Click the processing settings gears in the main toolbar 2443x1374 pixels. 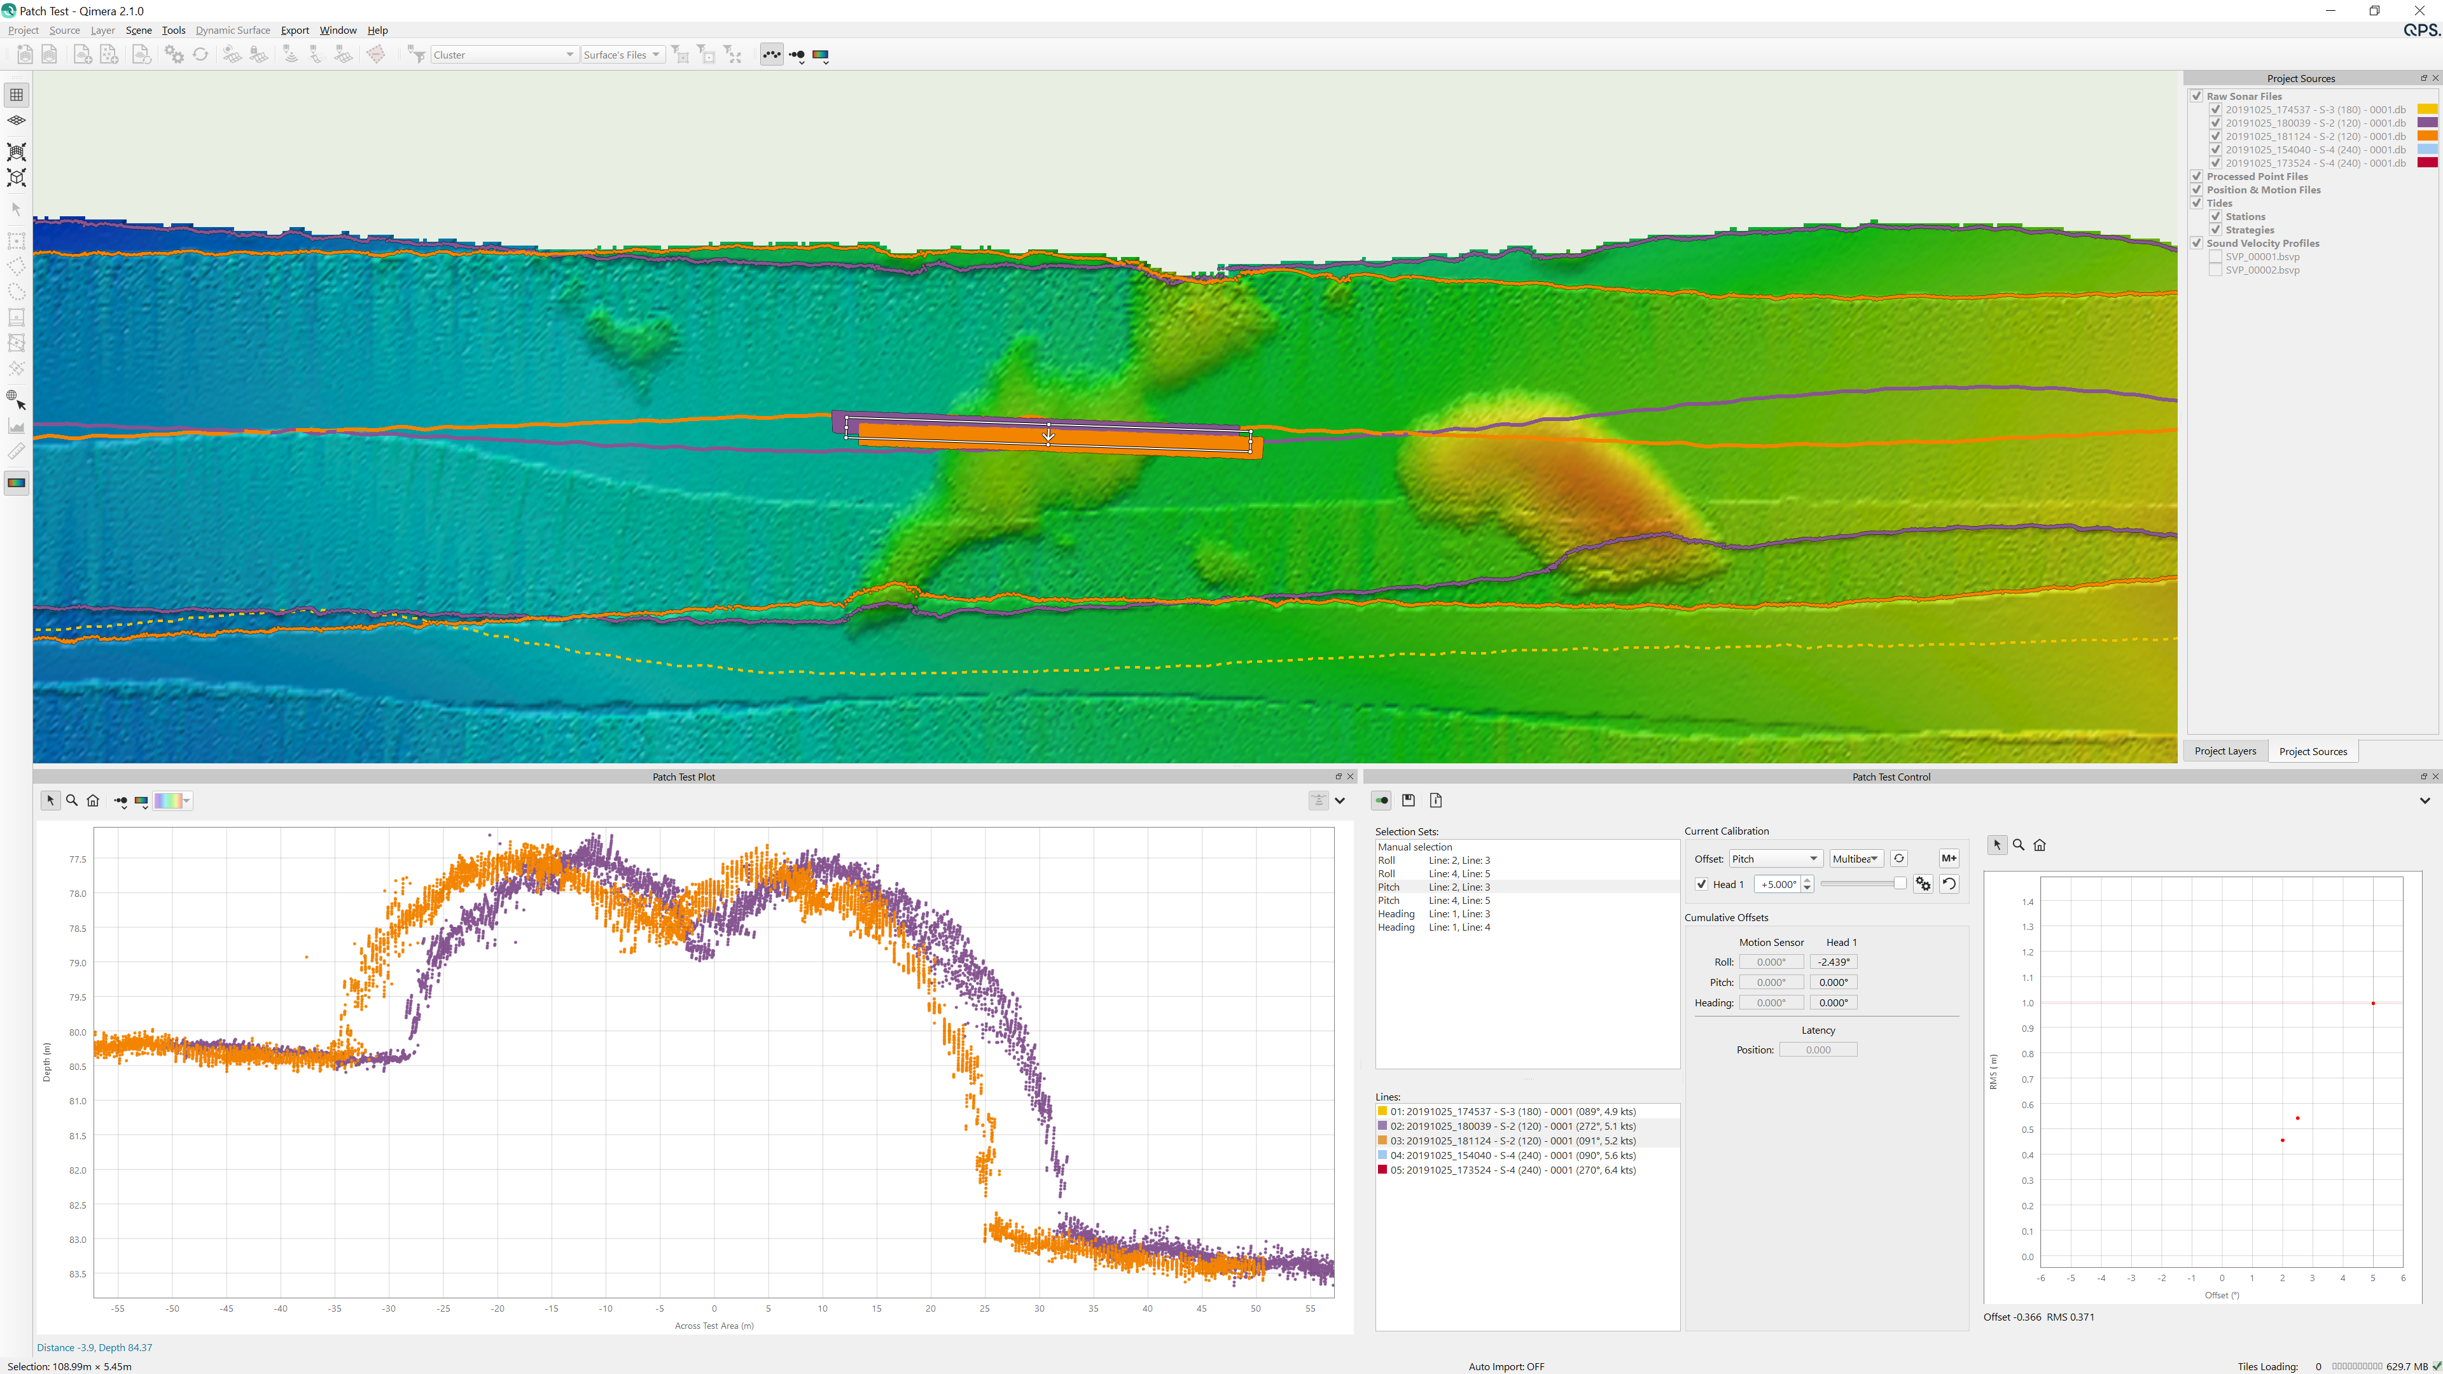coord(174,55)
